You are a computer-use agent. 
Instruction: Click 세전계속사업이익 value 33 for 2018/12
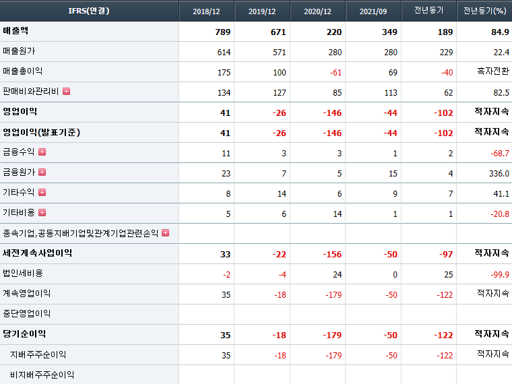pos(225,255)
